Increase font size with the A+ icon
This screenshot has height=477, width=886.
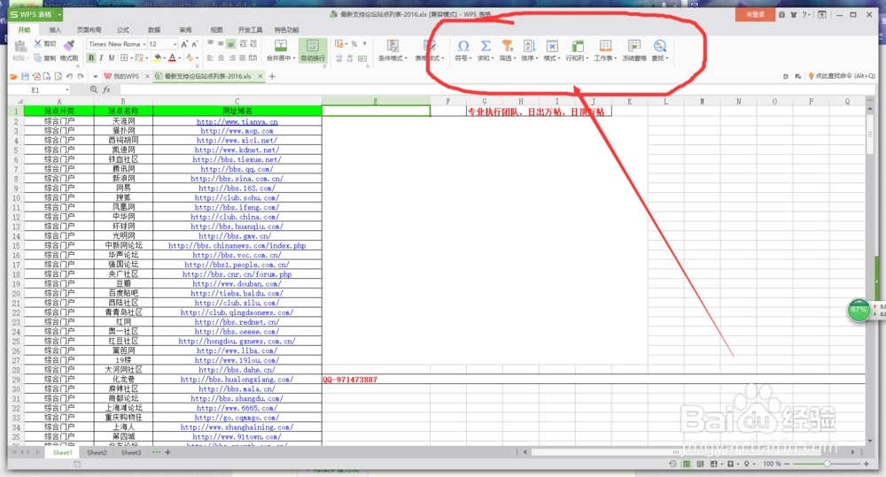tap(185, 44)
